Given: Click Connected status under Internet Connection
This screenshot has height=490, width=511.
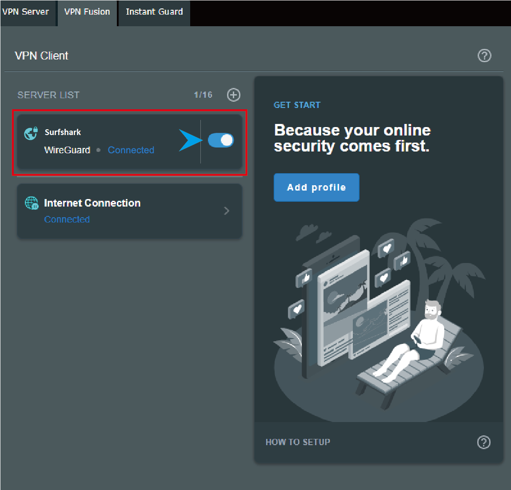Looking at the screenshot, I should point(67,219).
